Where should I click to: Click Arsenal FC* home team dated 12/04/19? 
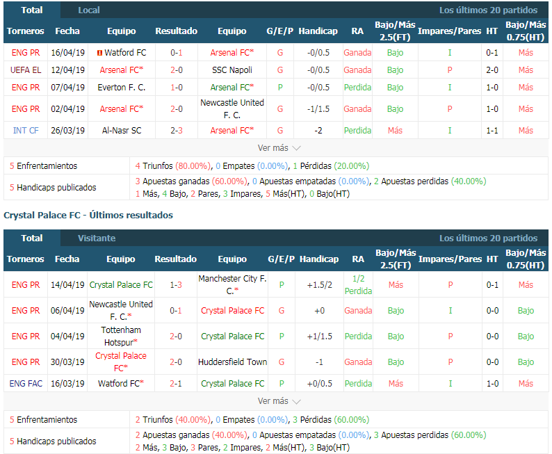tap(122, 70)
